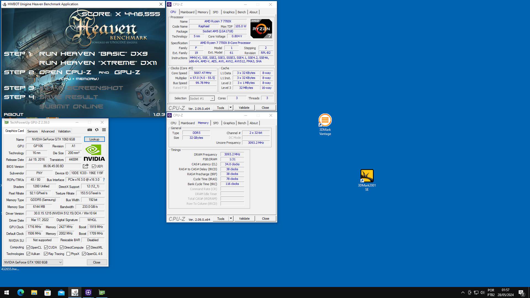Expand Tools dropdown arrow in lower CPU-Z
The width and height of the screenshot is (530, 298).
231,219
